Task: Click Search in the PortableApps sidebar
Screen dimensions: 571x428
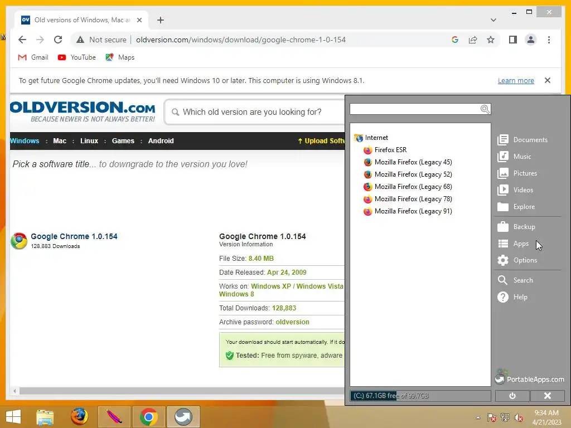Action: (515, 280)
